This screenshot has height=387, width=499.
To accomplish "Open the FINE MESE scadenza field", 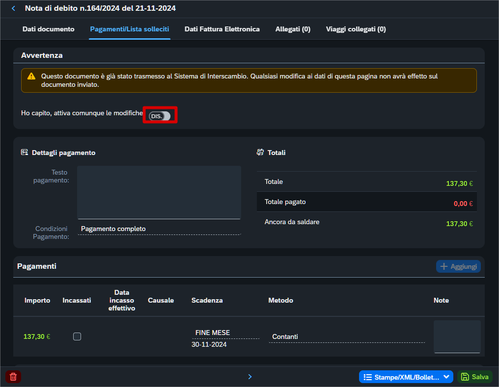I will coord(225,333).
